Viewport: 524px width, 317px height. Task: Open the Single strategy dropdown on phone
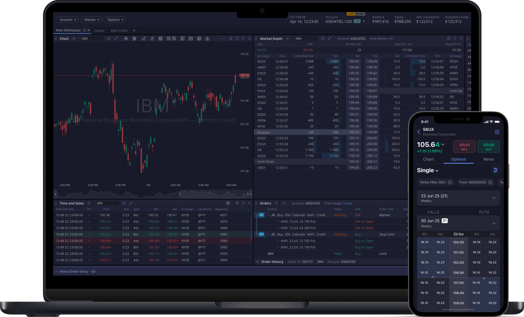[x=428, y=170]
